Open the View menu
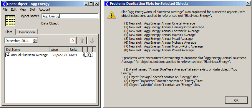The image size is (252, 108). (23, 9)
